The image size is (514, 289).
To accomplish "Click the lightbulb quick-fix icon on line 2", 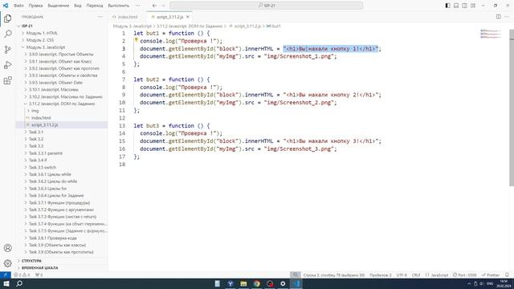I will [136, 40].
